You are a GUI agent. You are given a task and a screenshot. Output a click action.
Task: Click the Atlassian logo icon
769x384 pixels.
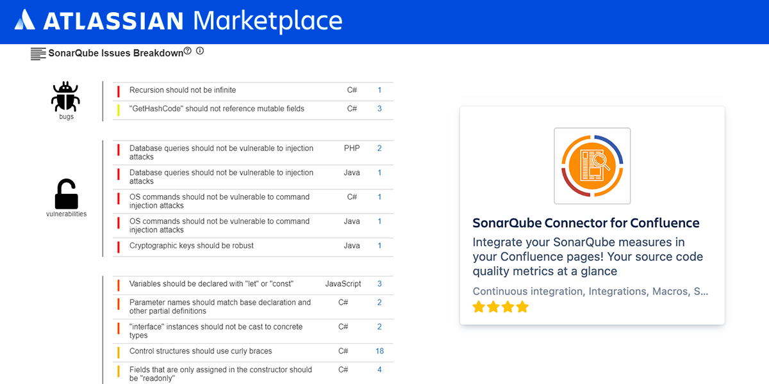(24, 20)
